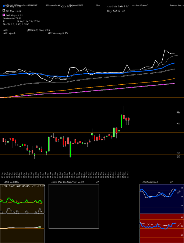Click the magenta 200 Day legend swatch
The image size is (184, 243).
click(x=4, y=15)
